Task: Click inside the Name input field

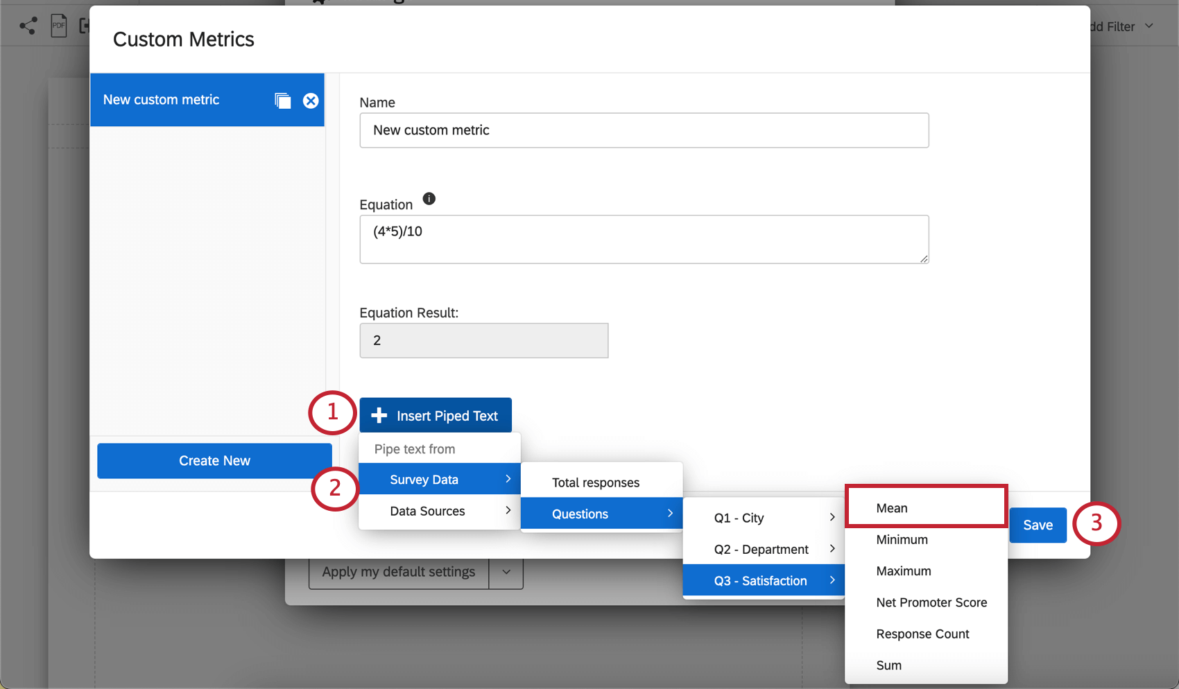Action: 644,130
